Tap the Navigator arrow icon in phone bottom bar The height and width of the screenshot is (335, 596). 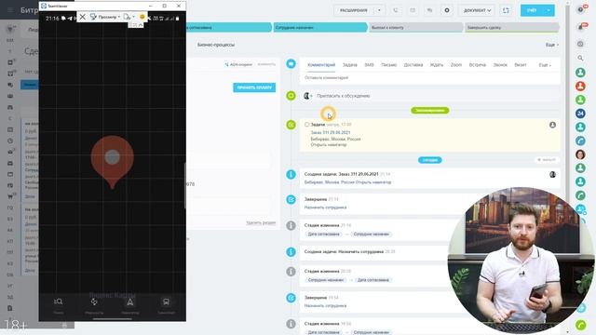pos(130,301)
